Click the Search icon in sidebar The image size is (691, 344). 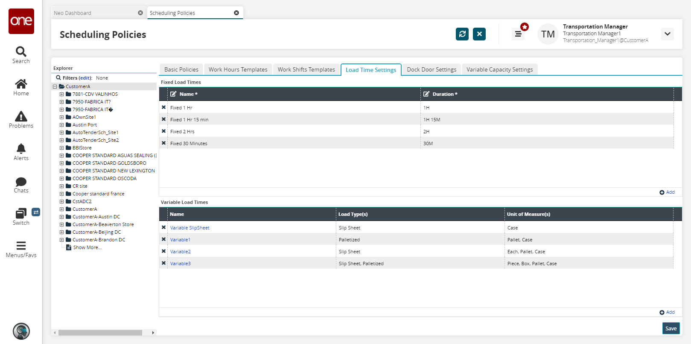pyautogui.click(x=21, y=52)
